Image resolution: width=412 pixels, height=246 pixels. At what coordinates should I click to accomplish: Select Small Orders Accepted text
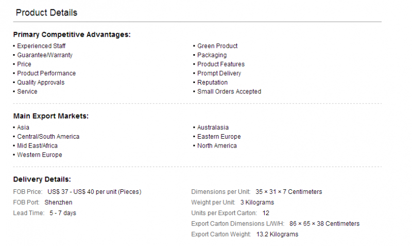[x=229, y=92]
